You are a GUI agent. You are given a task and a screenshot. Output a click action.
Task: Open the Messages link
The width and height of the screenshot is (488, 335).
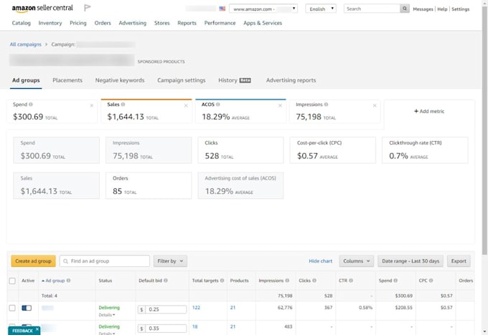[423, 9]
